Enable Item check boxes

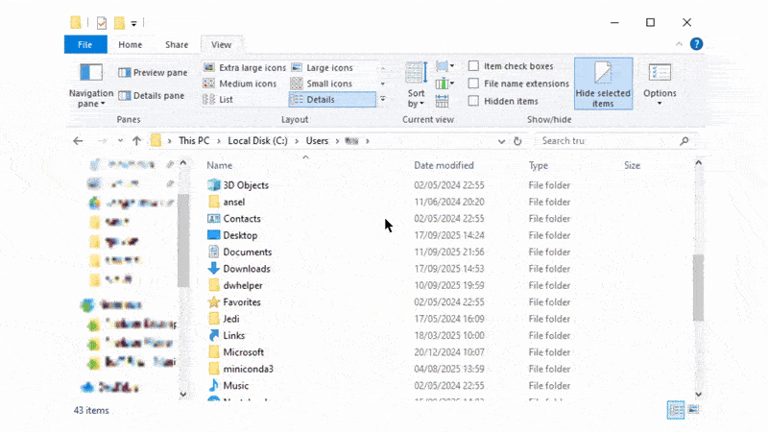pos(473,65)
